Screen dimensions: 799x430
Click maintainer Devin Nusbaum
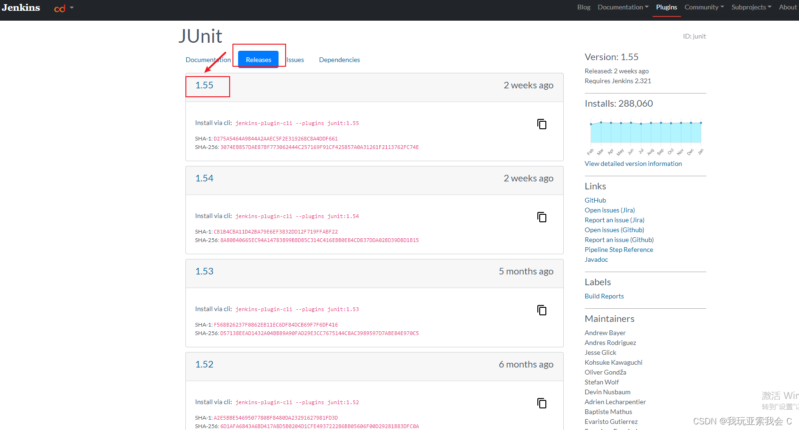click(x=607, y=392)
